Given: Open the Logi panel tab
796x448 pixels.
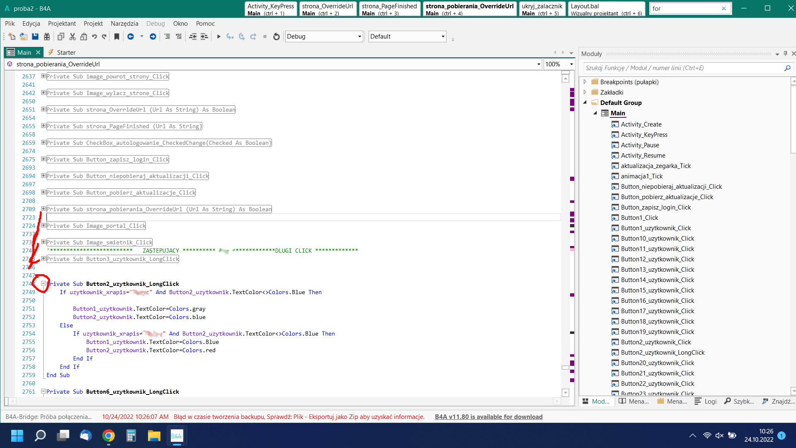Looking at the screenshot, I should [706, 401].
